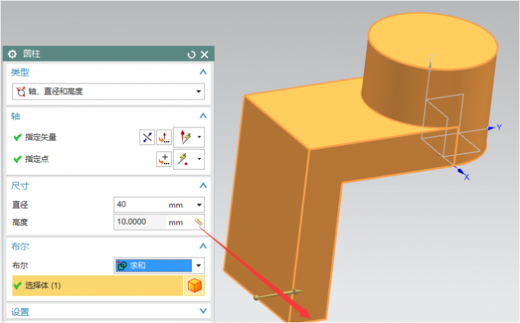The image size is (520, 323).
Task: Open the point dialog icon beside 指定点
Action: (164, 159)
